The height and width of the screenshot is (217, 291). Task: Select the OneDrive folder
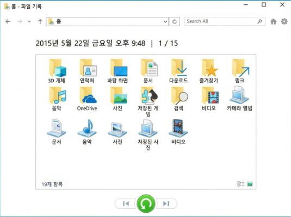[x=87, y=99]
